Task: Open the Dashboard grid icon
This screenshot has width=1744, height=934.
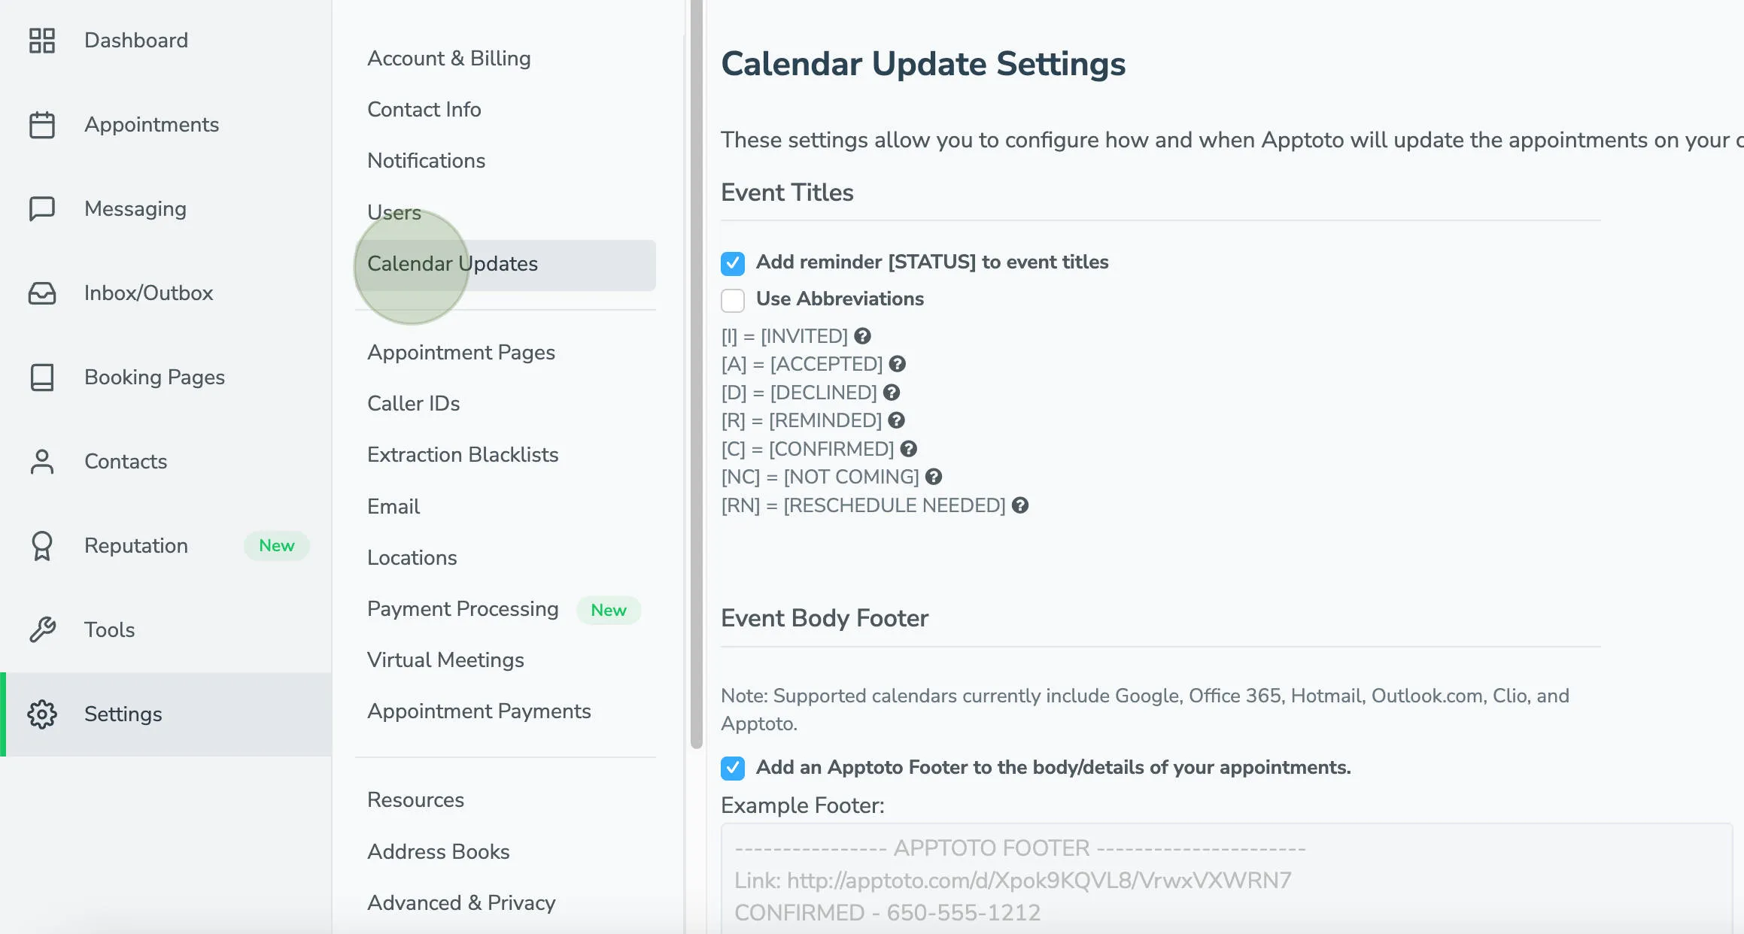Action: coord(41,40)
